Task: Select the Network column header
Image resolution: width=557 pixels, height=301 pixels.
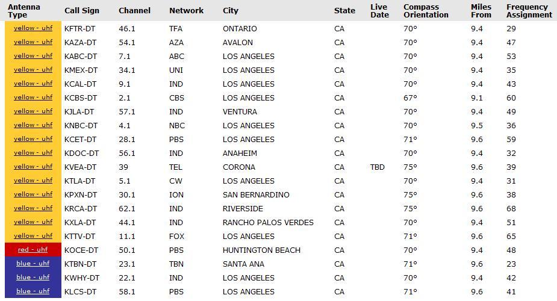Action: point(187,11)
